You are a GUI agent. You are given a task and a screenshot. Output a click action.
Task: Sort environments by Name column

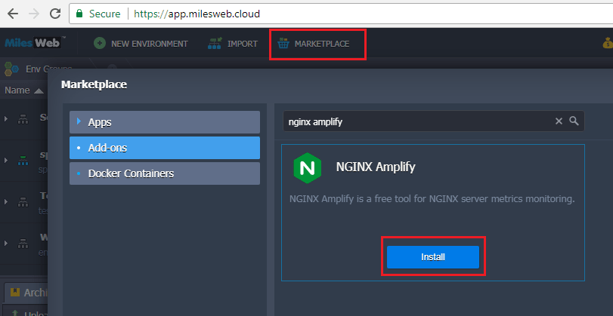[24, 91]
